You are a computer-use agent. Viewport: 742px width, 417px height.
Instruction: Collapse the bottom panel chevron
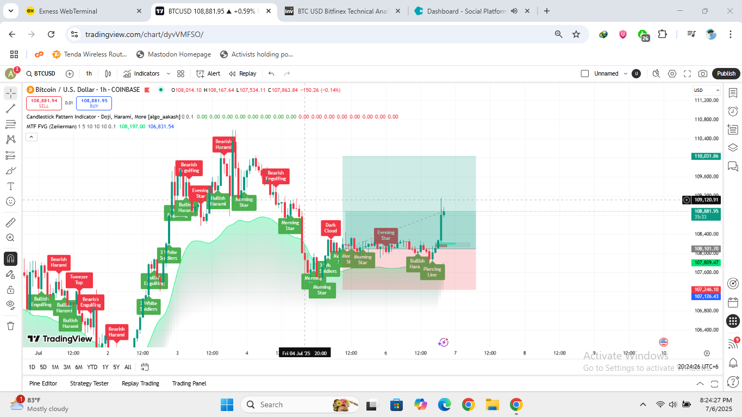point(700,383)
